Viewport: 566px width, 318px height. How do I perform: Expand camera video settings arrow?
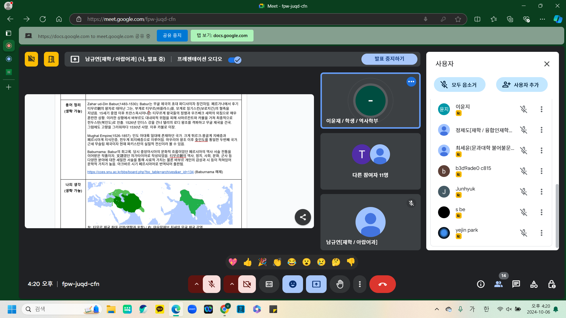tap(232, 284)
